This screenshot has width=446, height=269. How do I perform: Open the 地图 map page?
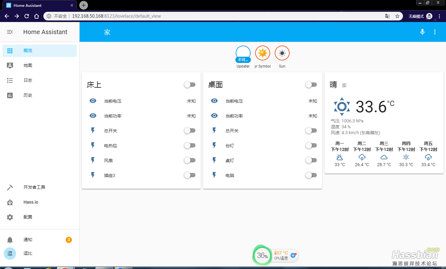(40, 65)
